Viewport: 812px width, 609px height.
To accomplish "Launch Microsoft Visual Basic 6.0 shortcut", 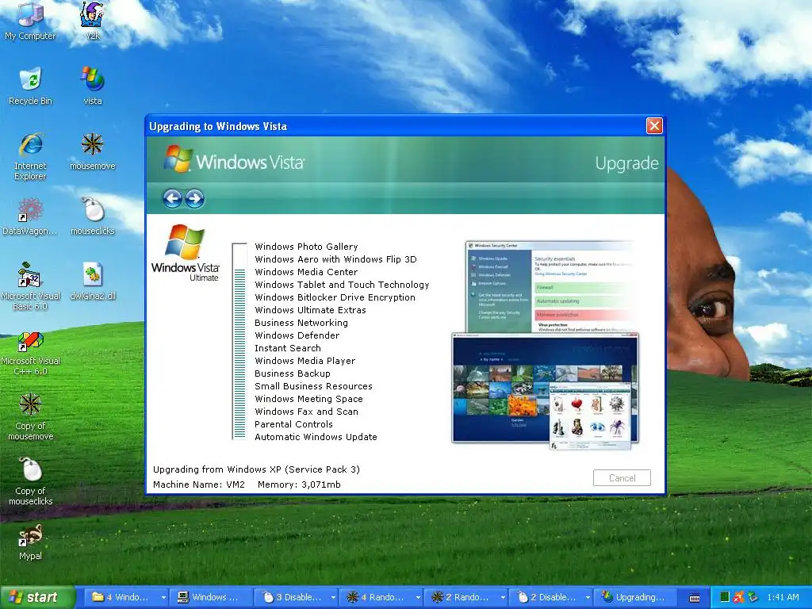I will coord(30,285).
